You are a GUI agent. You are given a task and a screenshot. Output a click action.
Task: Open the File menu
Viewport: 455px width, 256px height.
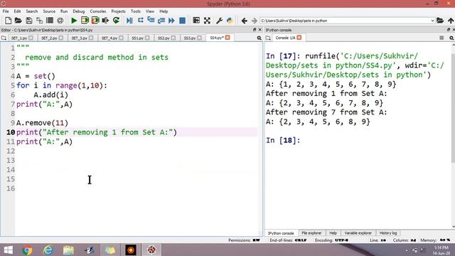coord(6,11)
